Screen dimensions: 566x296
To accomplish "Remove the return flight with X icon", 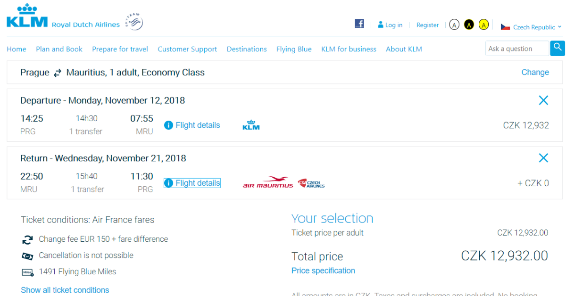I will point(543,158).
